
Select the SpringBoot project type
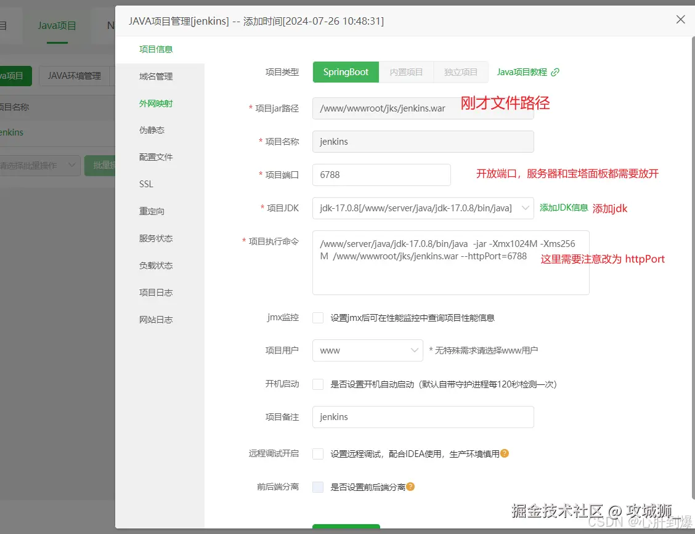346,71
